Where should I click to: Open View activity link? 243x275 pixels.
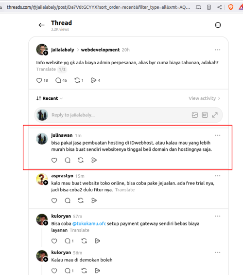204,98
